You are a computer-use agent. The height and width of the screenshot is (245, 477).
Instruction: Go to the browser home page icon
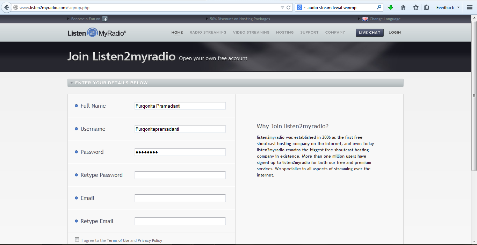[403, 7]
